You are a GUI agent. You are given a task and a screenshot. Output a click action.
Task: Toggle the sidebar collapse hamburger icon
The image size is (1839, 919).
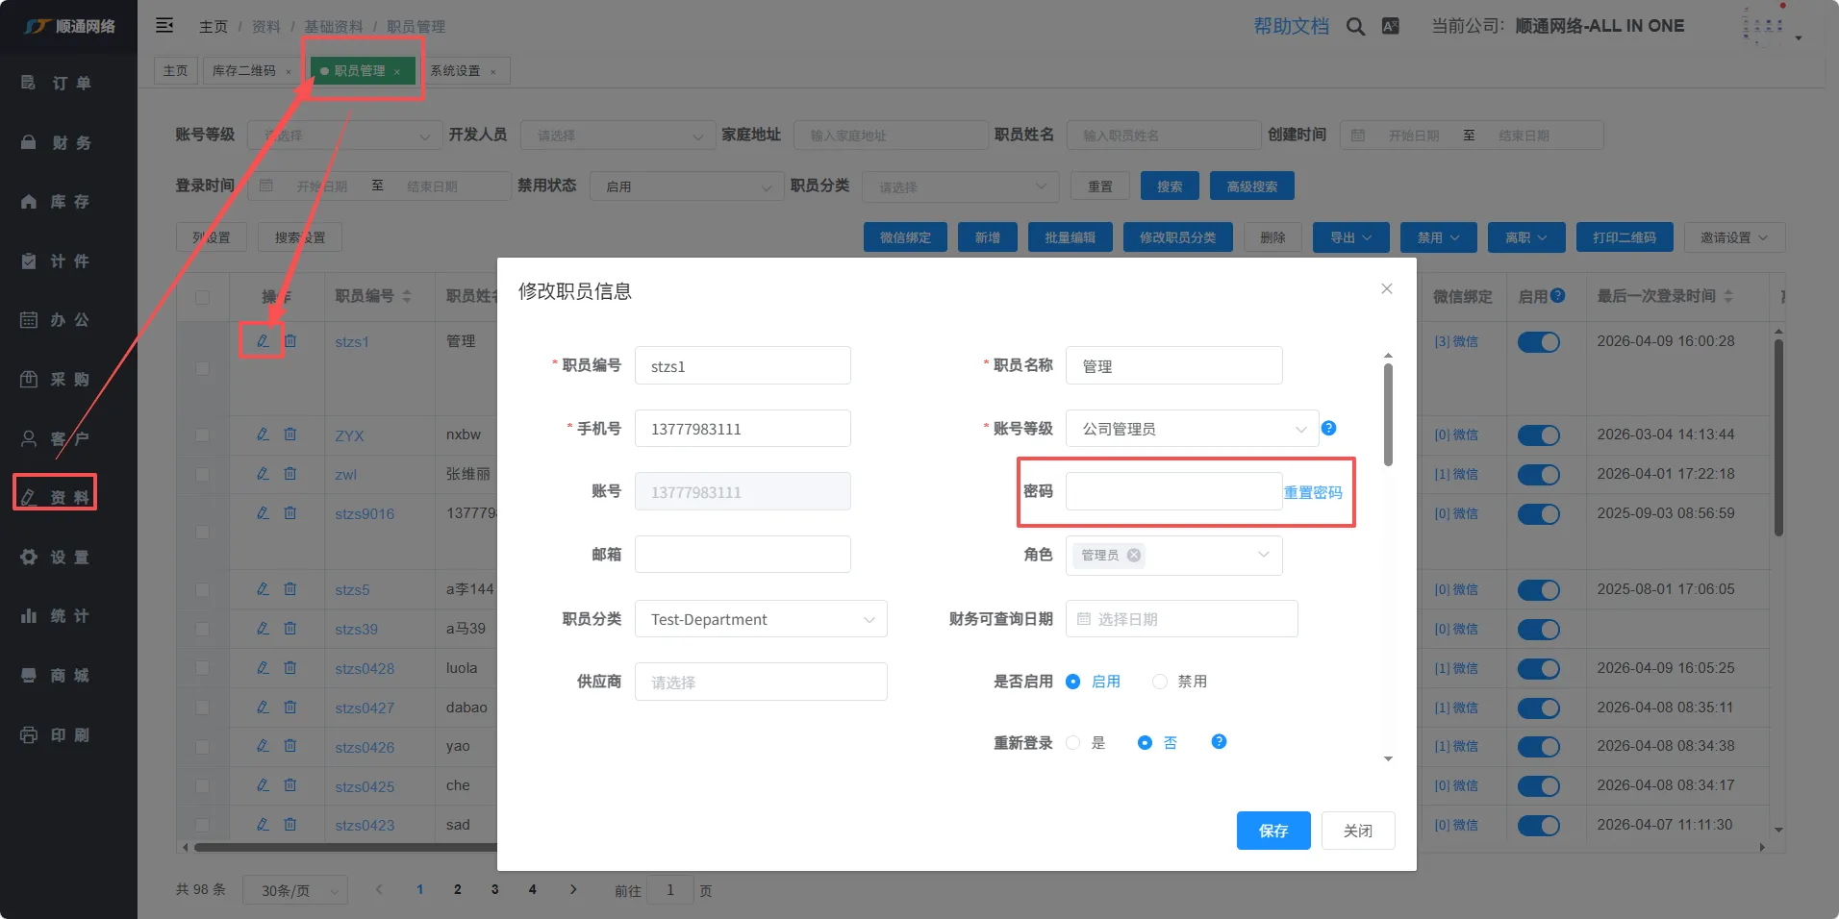point(164,25)
